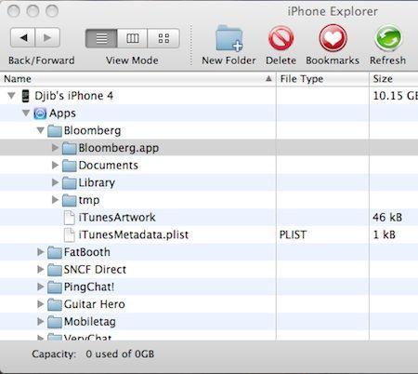Select the "Mobiletag" folder name

(x=90, y=322)
